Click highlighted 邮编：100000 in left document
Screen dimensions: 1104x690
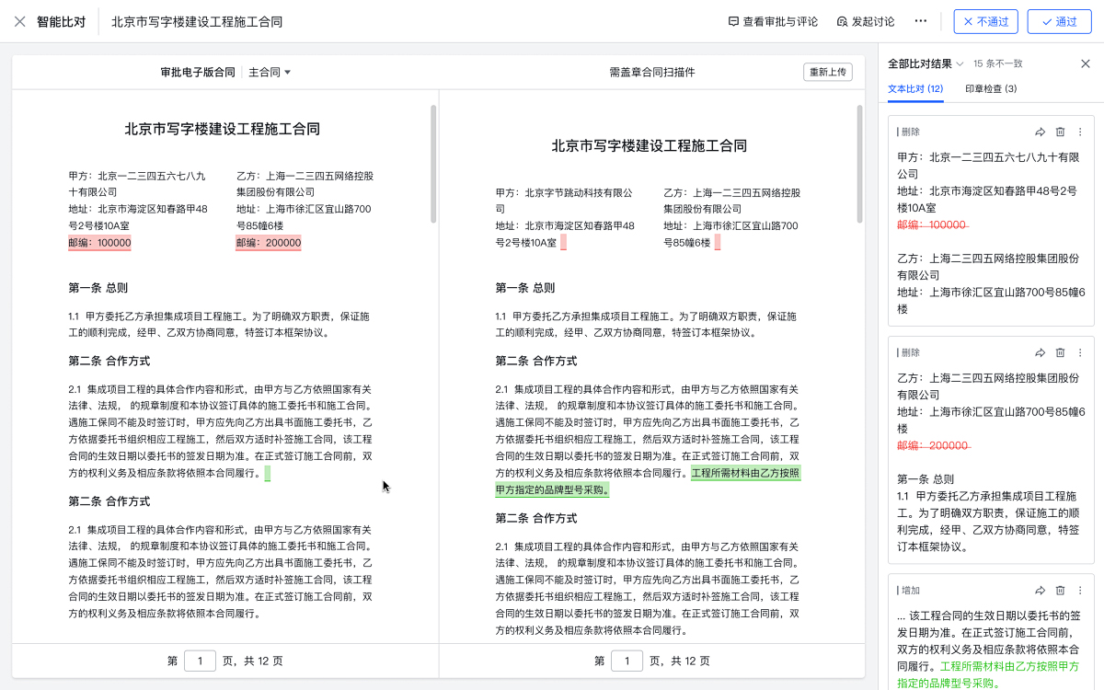pos(99,243)
